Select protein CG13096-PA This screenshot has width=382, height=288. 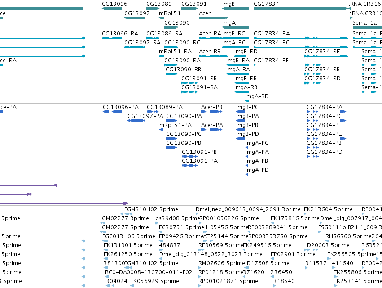pyautogui.click(x=121, y=107)
